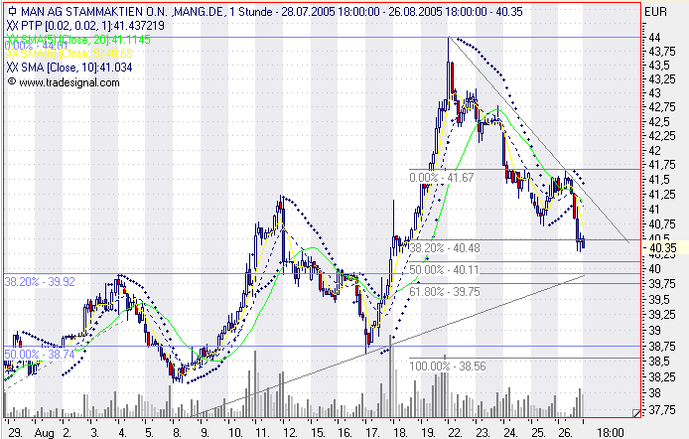Click the indicator icon beside PTP legend
Screen dimensions: 689x439
[x=13, y=26]
